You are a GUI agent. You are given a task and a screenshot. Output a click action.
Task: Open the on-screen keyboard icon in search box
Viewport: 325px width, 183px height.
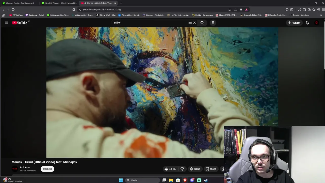[x=190, y=23]
